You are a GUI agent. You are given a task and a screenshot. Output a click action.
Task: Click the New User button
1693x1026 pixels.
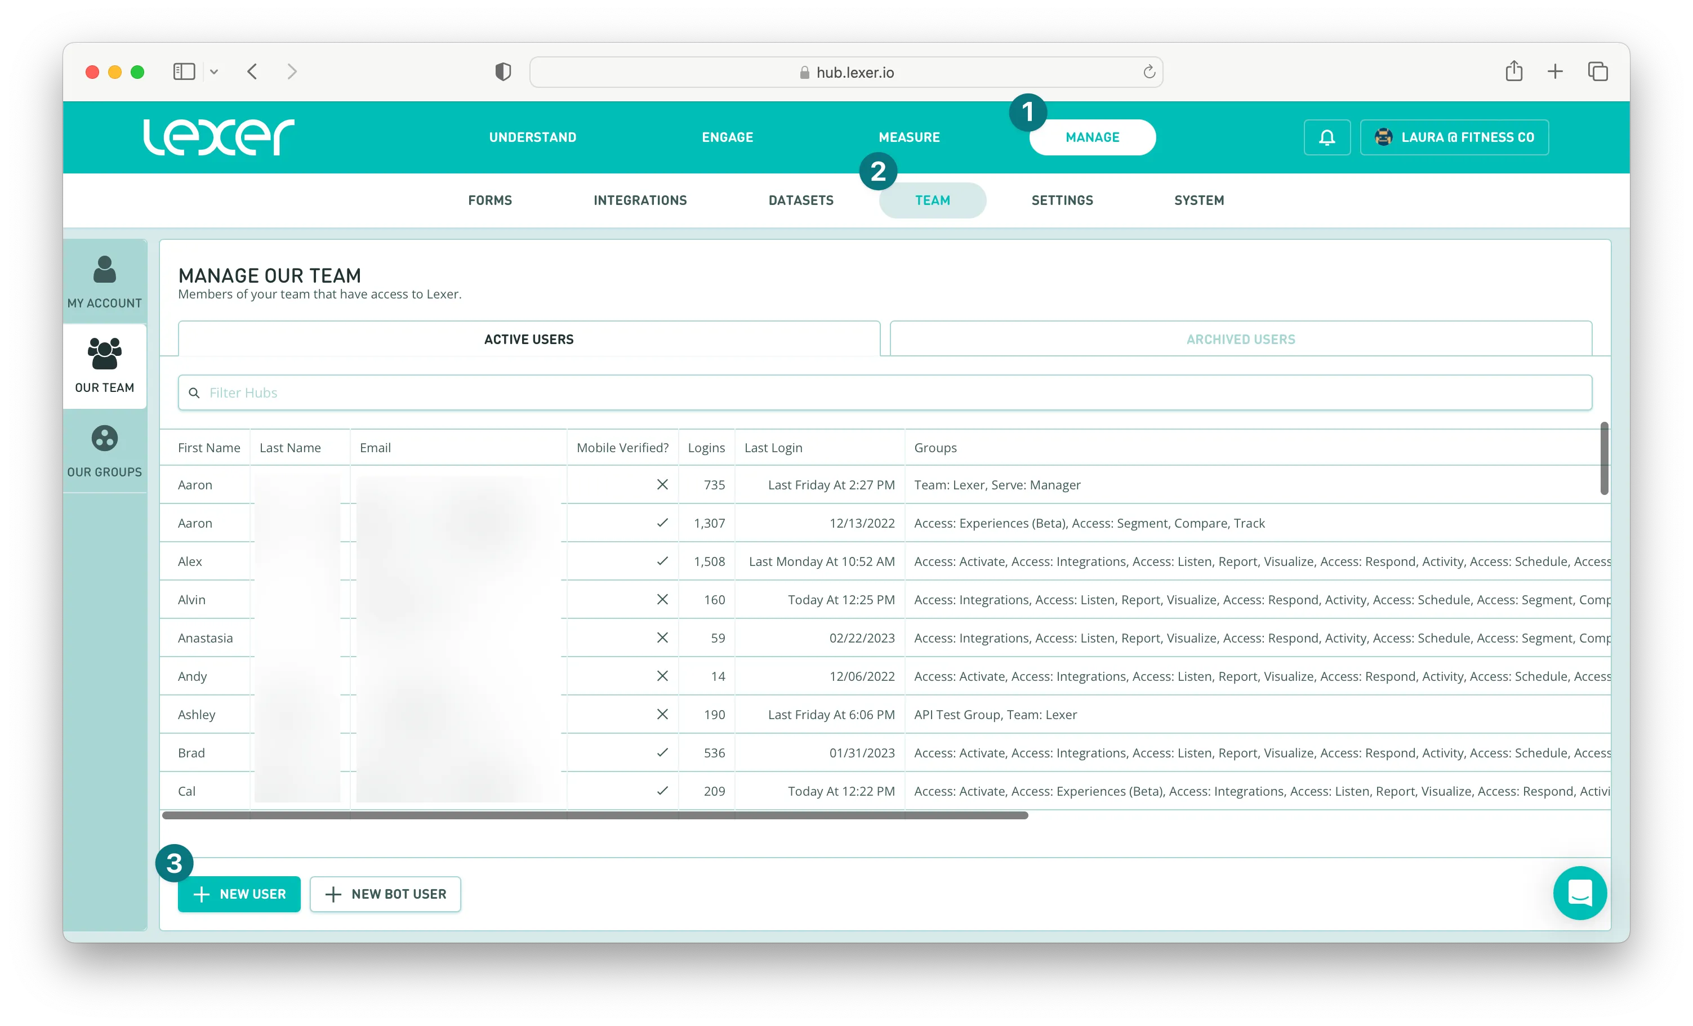[x=239, y=894]
